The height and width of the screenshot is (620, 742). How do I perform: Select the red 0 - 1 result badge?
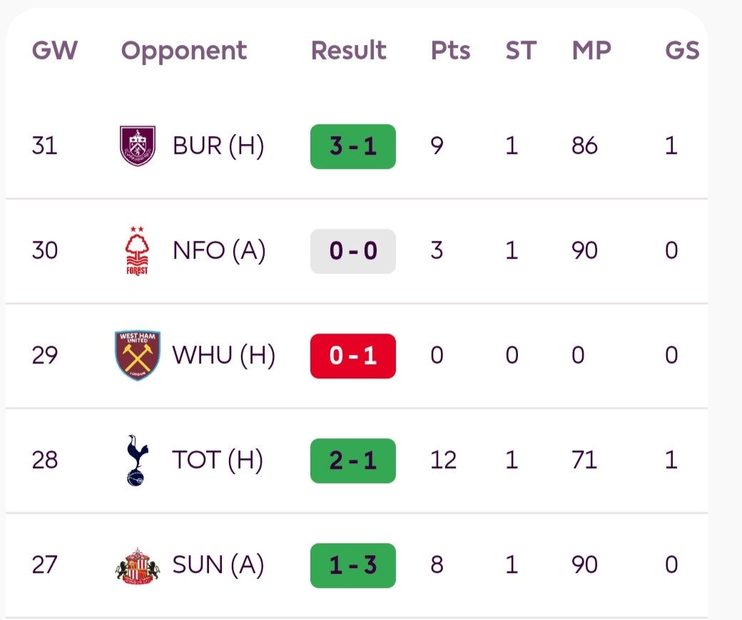coord(352,355)
